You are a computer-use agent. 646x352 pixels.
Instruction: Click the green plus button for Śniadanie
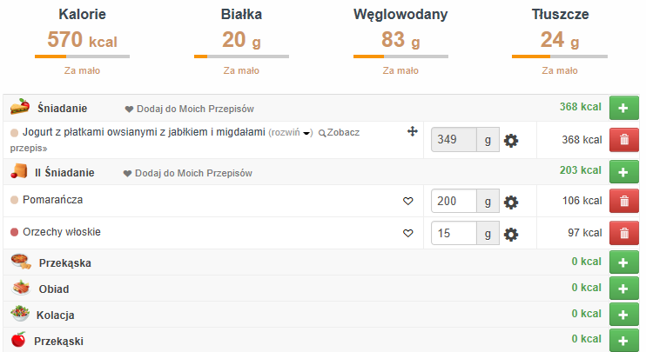pyautogui.click(x=623, y=108)
